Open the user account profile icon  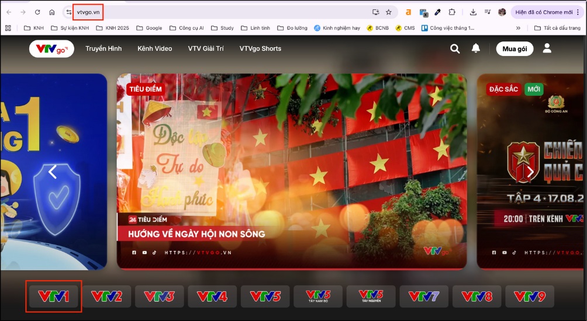547,48
